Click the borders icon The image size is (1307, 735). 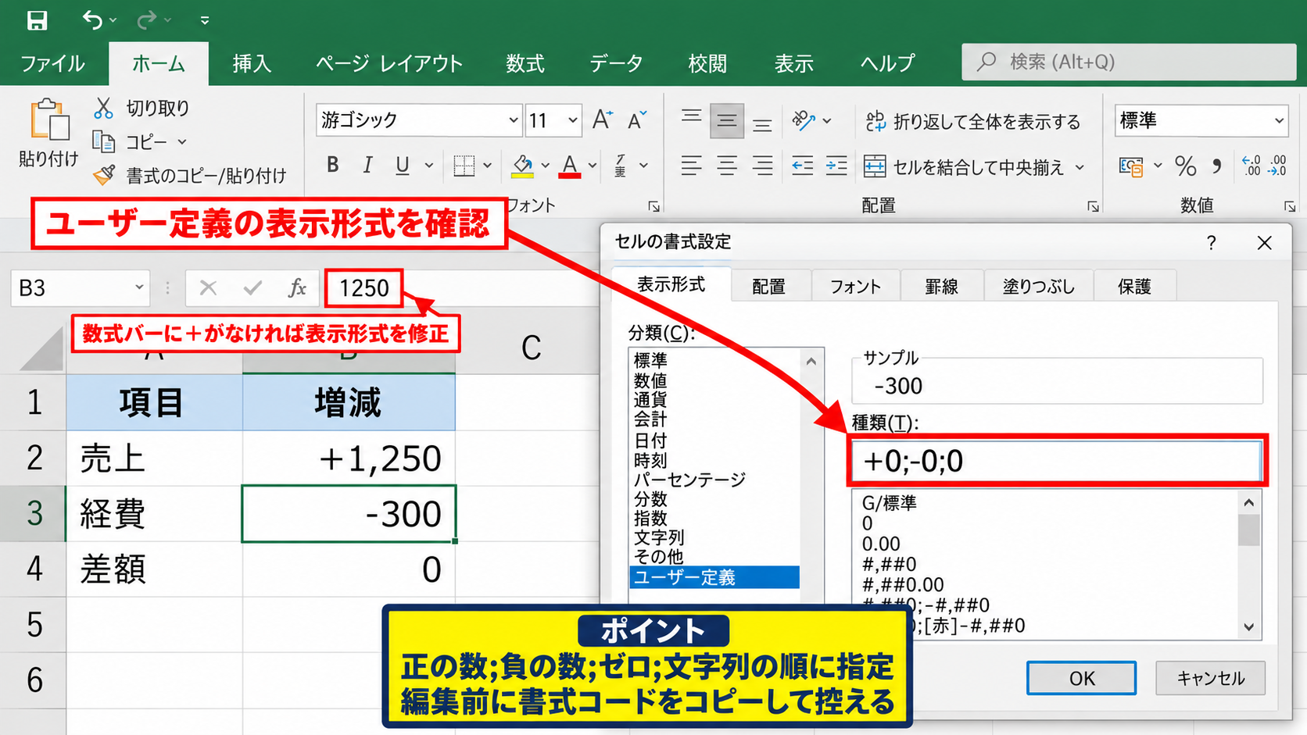[464, 165]
